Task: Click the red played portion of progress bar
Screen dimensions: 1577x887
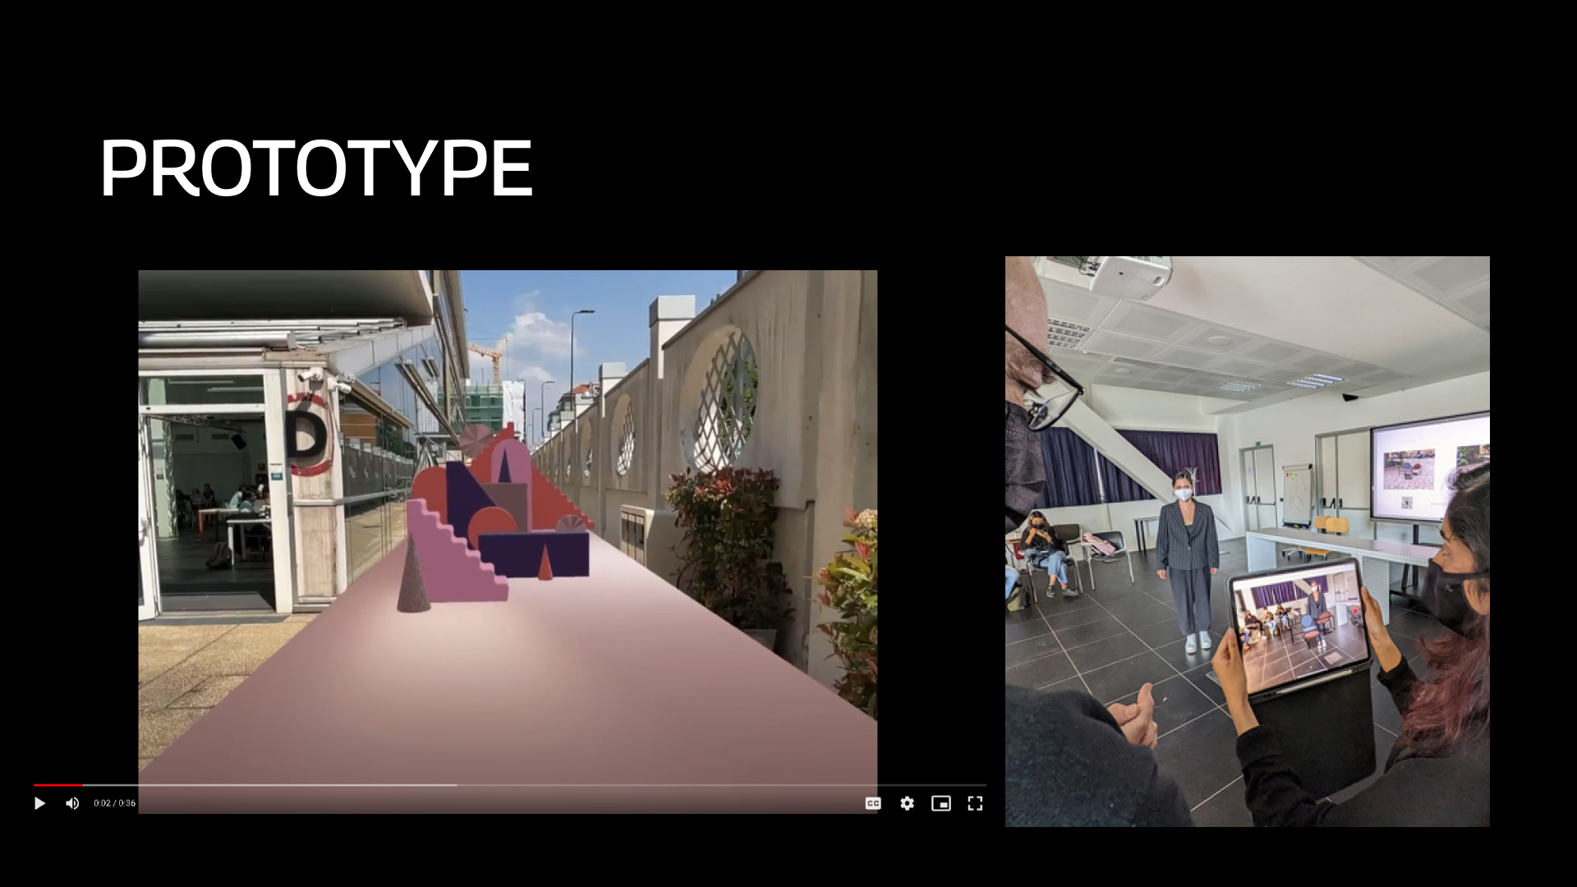Action: pyautogui.click(x=57, y=785)
